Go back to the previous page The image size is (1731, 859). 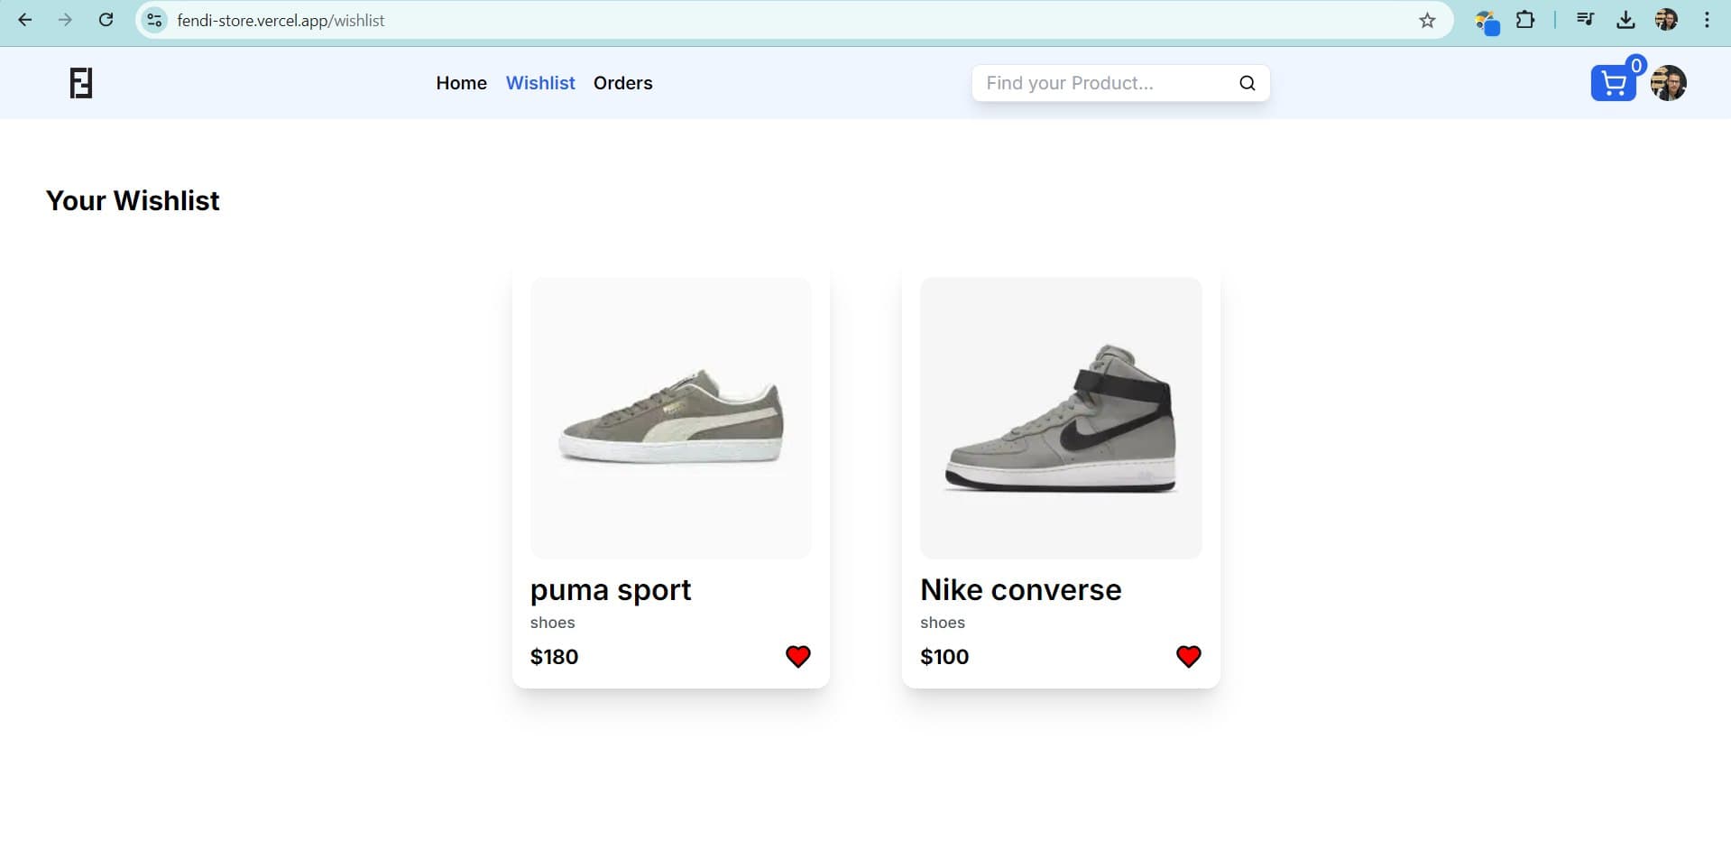click(x=25, y=20)
